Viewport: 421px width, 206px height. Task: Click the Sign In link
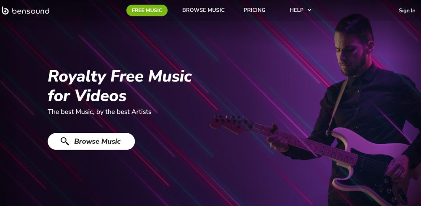[407, 11]
